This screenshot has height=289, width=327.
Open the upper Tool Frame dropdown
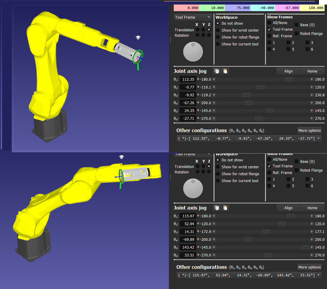pyautogui.click(x=193, y=17)
